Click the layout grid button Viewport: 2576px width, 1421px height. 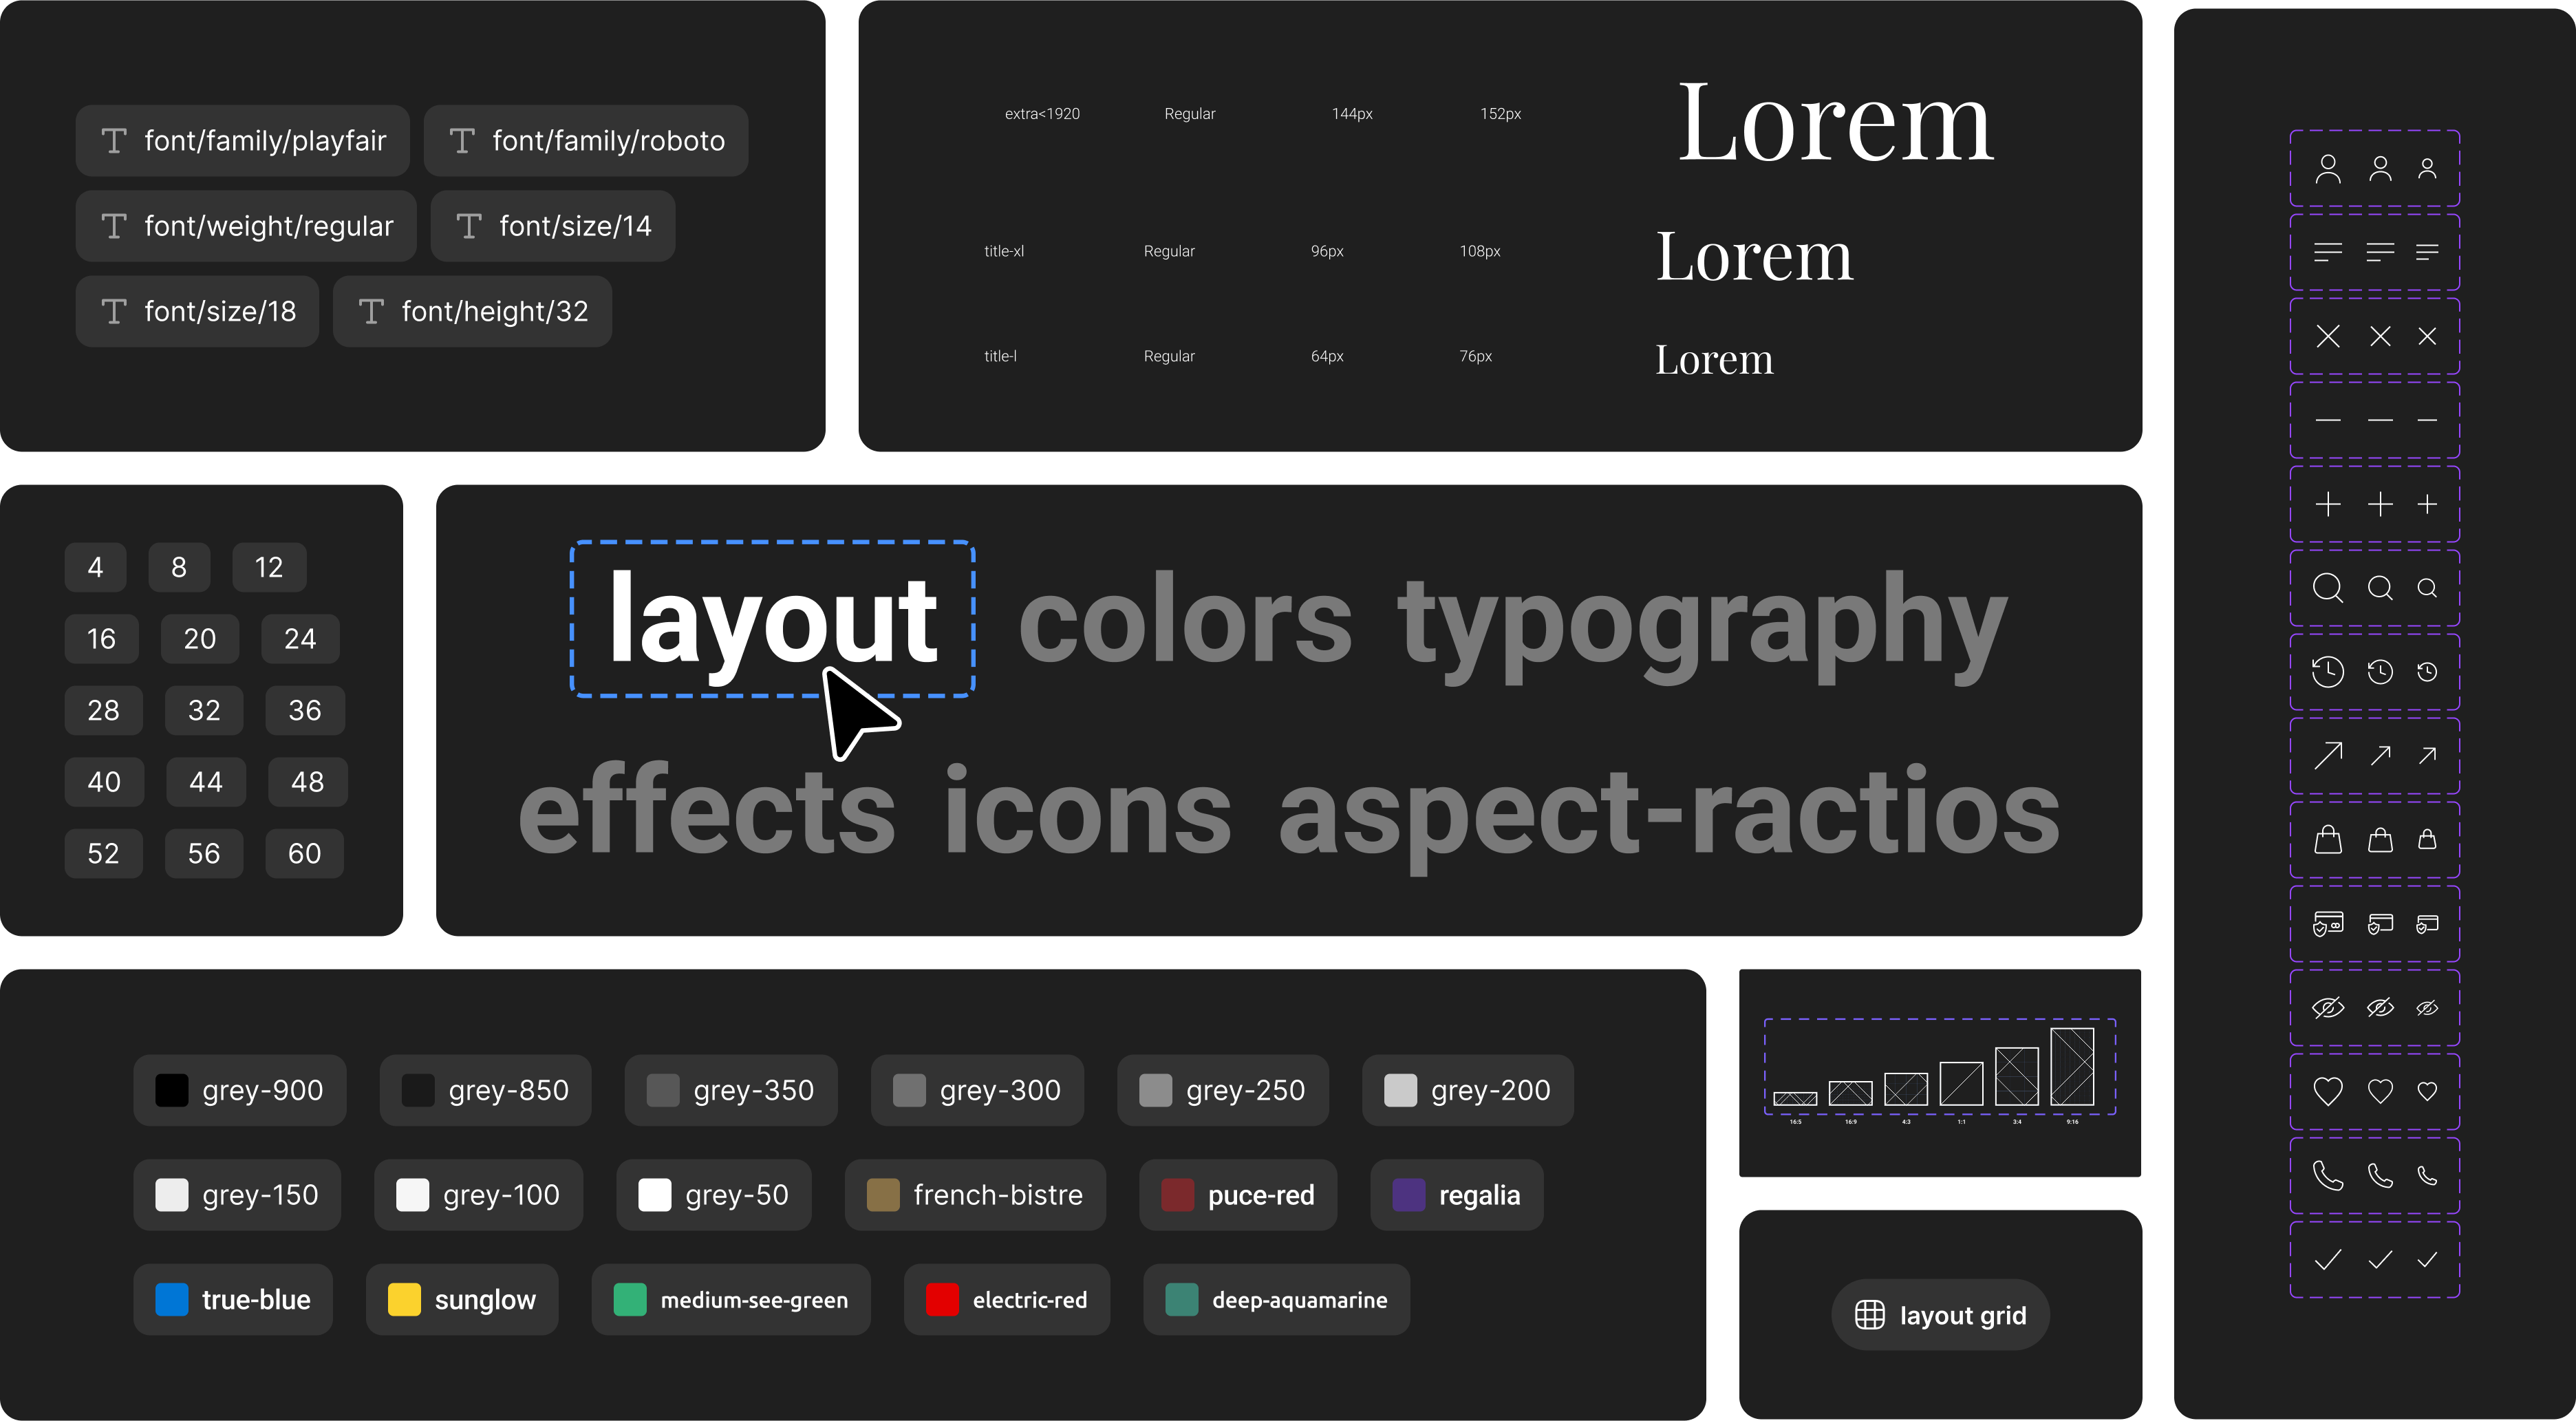[1940, 1315]
